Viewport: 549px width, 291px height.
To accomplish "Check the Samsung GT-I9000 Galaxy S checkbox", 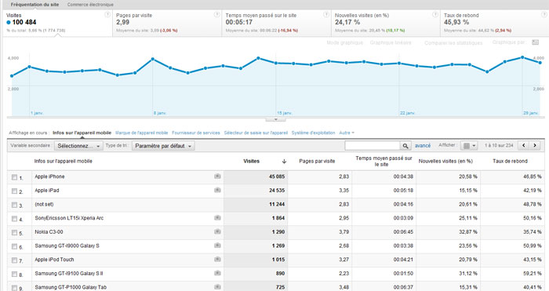I will pyautogui.click(x=14, y=246).
